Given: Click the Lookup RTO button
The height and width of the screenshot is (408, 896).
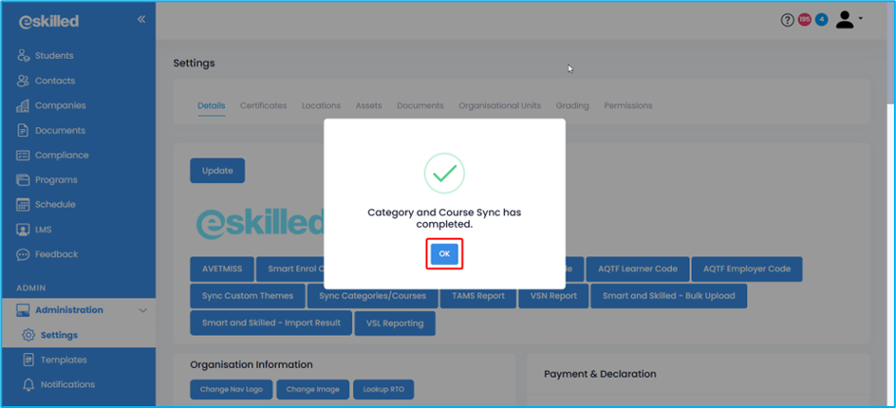Looking at the screenshot, I should tap(383, 390).
